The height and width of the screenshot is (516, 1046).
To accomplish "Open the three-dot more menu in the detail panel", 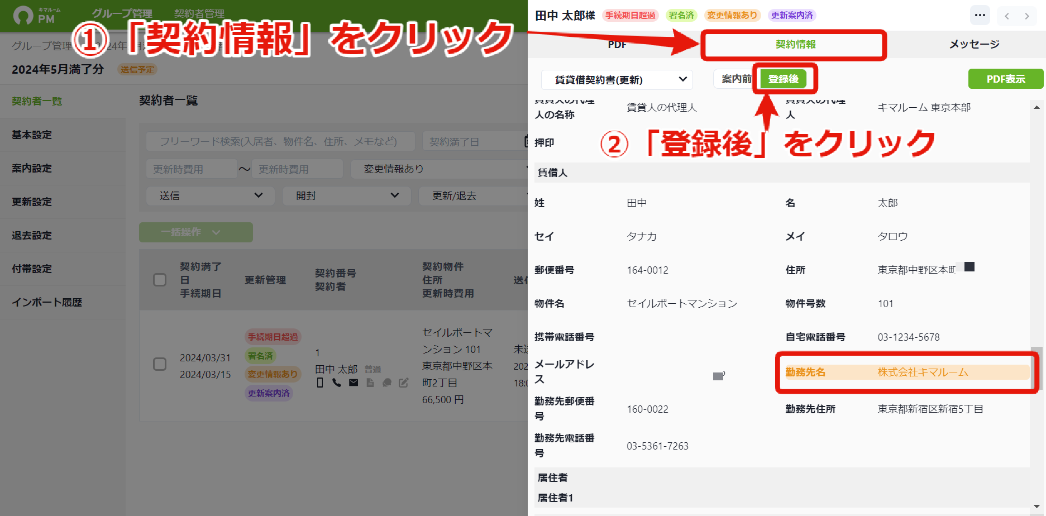I will (980, 15).
